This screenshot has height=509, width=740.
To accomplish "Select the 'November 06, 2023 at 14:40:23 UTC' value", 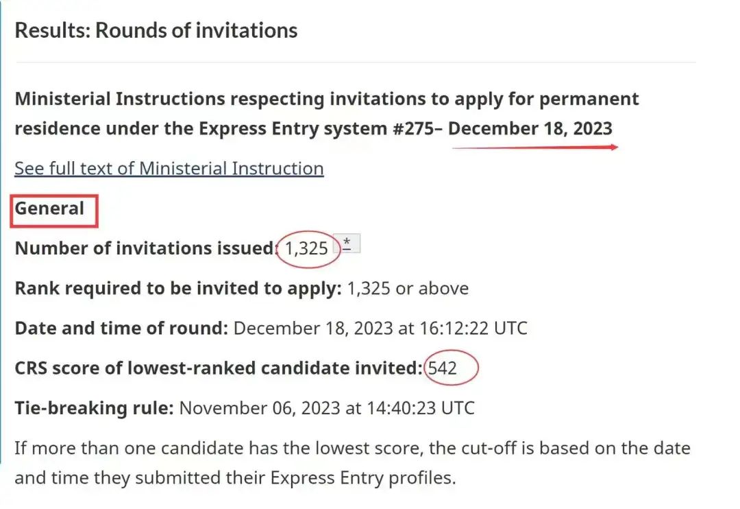I will point(327,408).
